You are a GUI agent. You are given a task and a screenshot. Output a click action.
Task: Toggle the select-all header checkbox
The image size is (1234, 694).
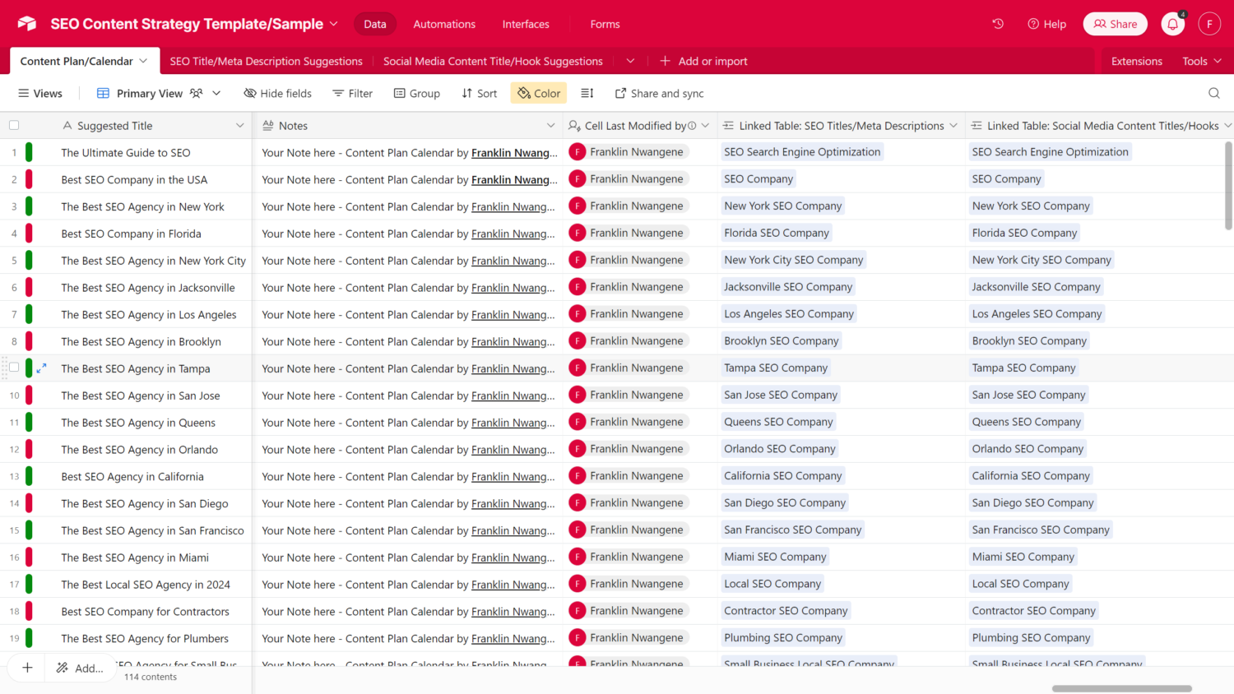(14, 126)
